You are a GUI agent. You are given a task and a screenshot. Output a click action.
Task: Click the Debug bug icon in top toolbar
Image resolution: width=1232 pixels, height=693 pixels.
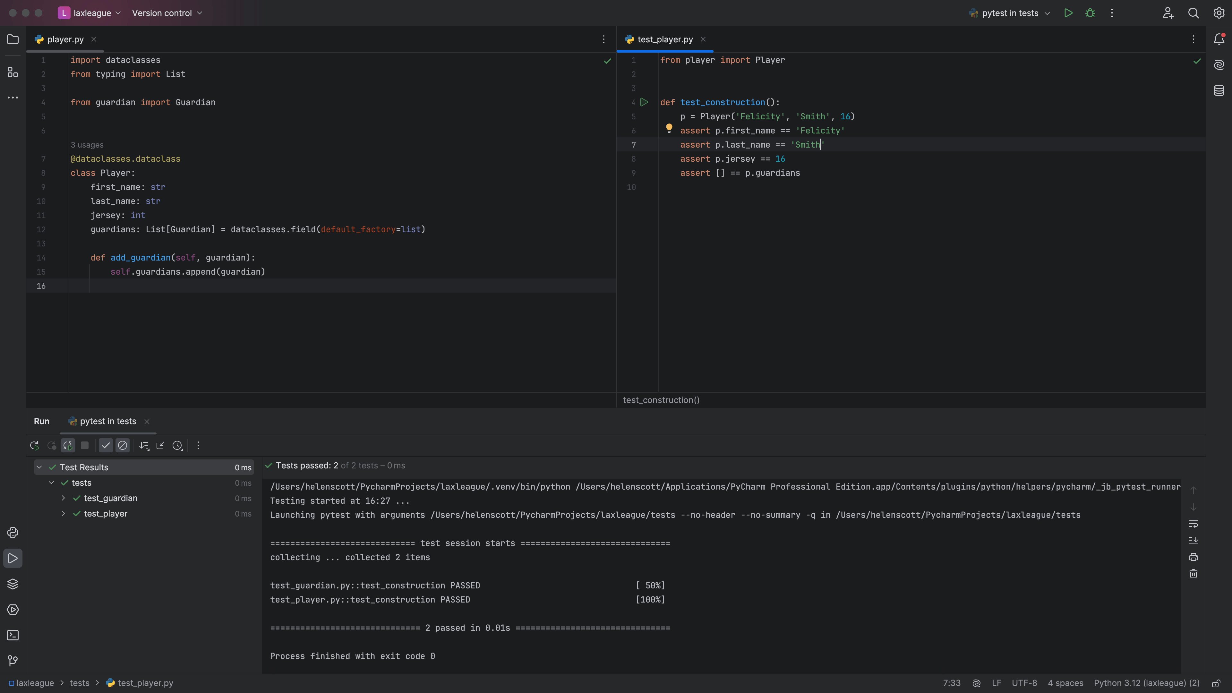[x=1090, y=13]
